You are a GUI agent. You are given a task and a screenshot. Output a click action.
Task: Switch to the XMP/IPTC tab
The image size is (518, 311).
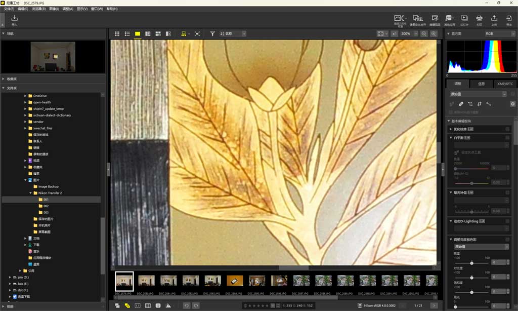(x=505, y=84)
